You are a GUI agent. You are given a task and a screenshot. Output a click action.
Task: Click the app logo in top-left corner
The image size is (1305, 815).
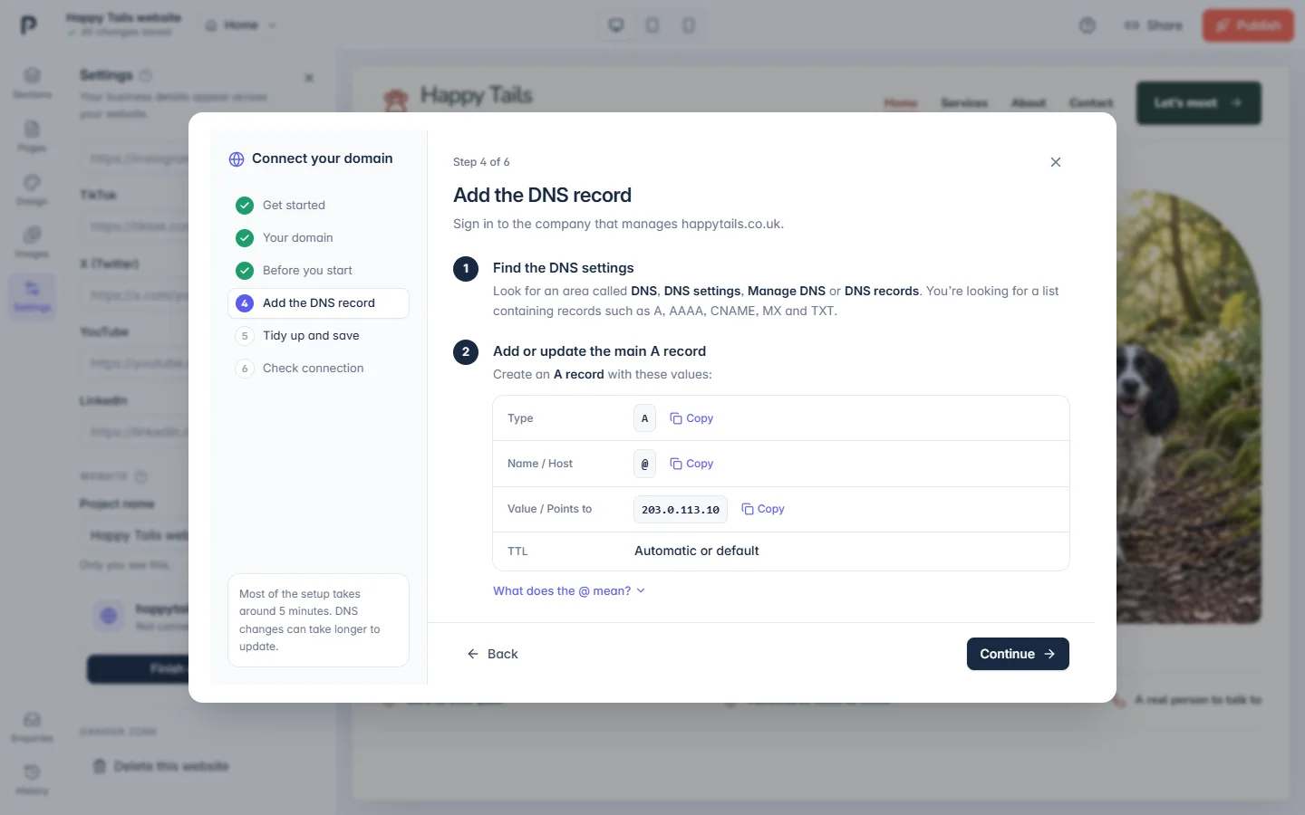tap(29, 24)
